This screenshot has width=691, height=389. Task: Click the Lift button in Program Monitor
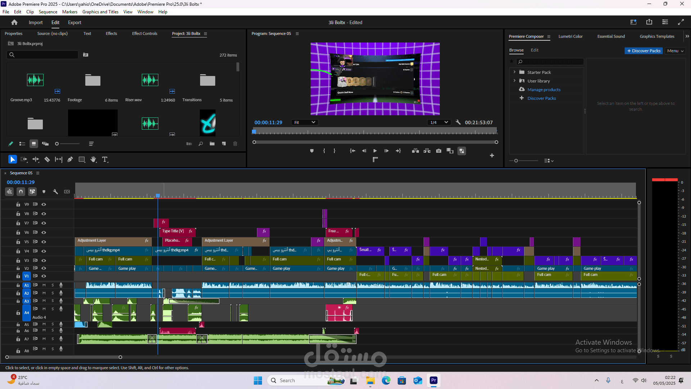click(415, 151)
